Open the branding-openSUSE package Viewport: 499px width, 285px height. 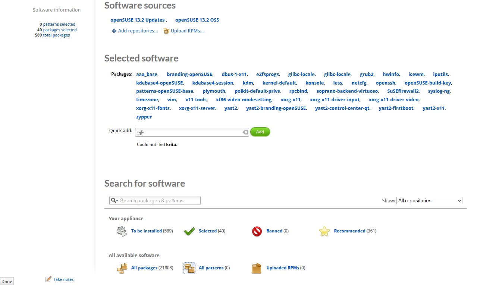click(x=189, y=75)
